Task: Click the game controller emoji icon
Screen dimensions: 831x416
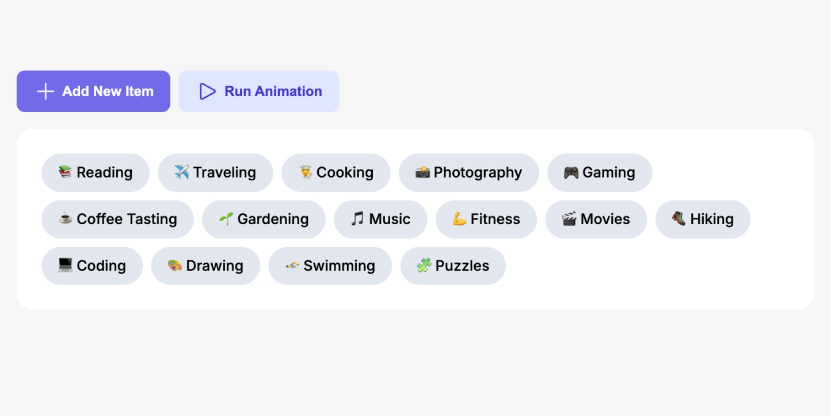Action: tap(571, 172)
